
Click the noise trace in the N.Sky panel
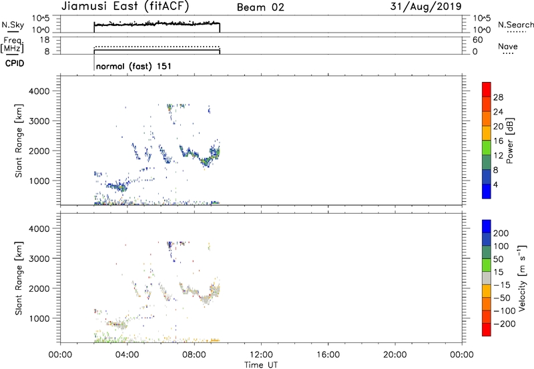tap(157, 24)
